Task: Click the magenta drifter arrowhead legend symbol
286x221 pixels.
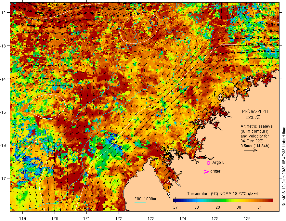Action: 206,171
